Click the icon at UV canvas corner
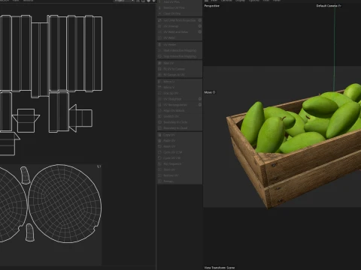Screen dimensions: 361x270 click(99, 166)
